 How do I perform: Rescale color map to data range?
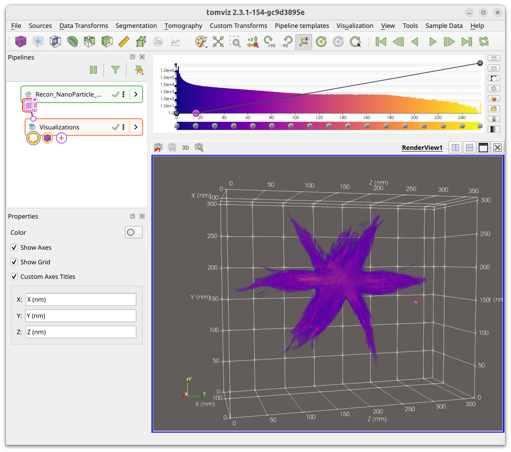coord(494,58)
